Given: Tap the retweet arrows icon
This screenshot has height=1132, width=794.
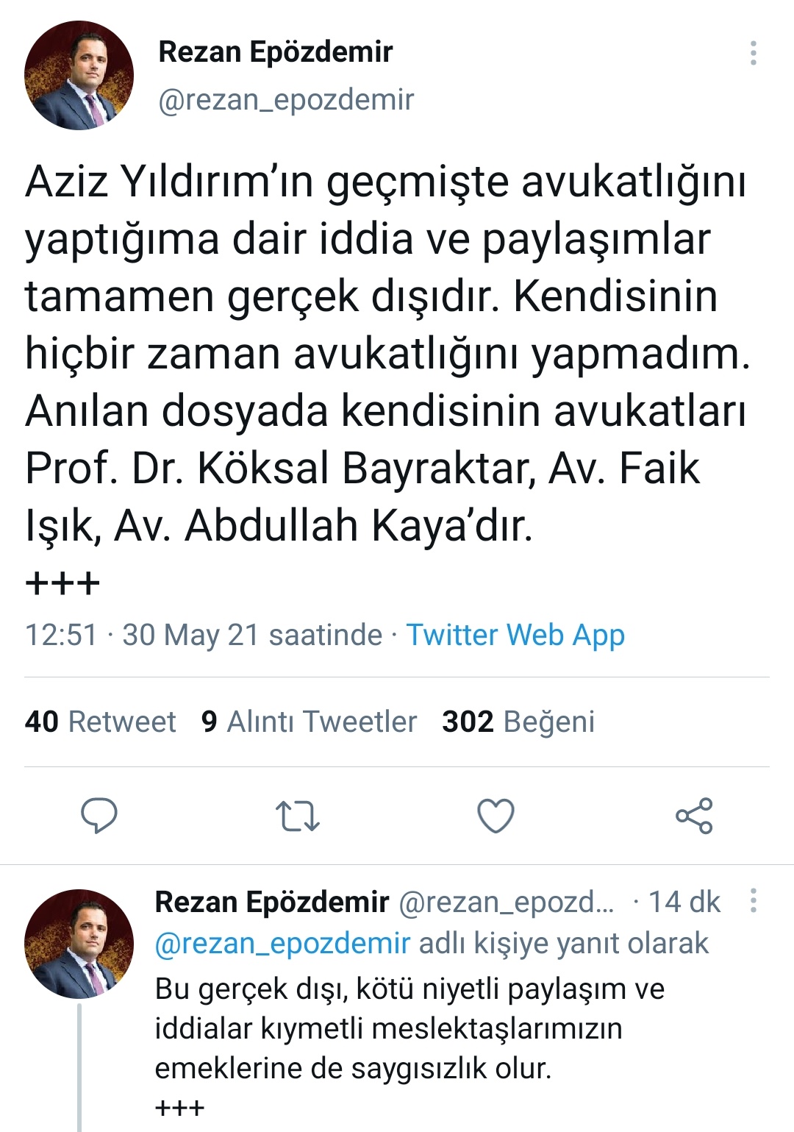Looking at the screenshot, I should [x=297, y=816].
